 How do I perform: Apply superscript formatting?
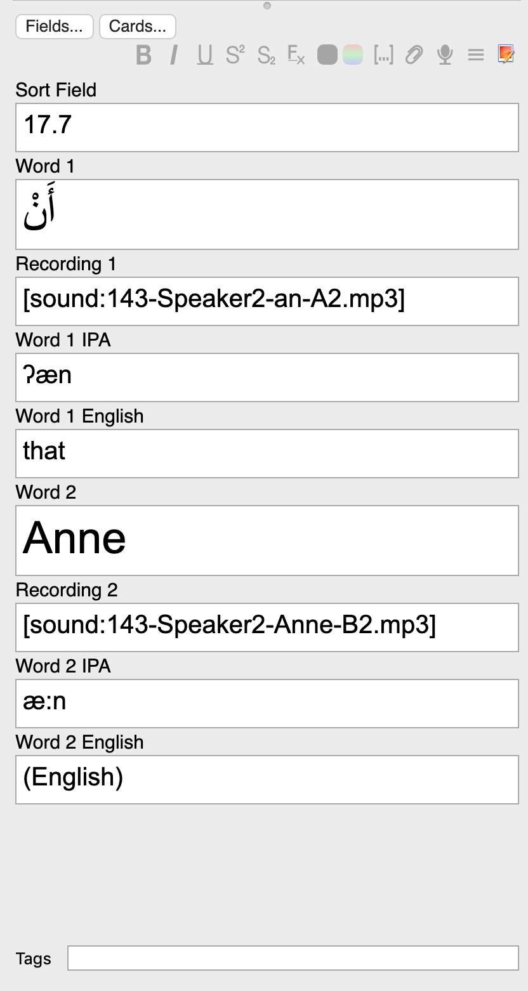point(235,55)
